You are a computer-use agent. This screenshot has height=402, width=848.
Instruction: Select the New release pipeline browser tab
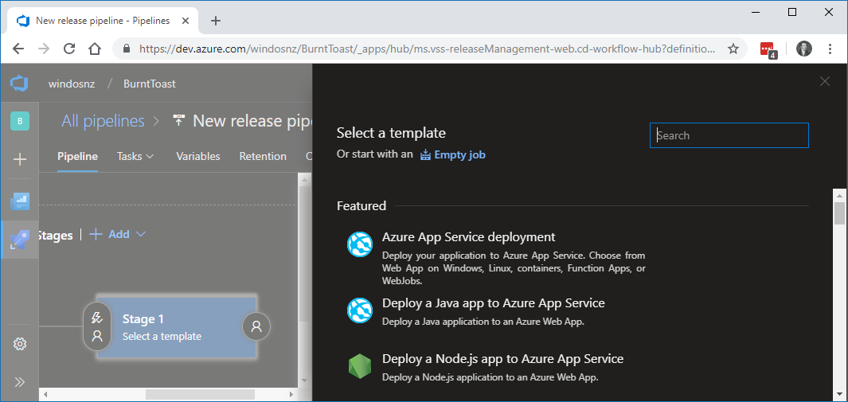(102, 21)
